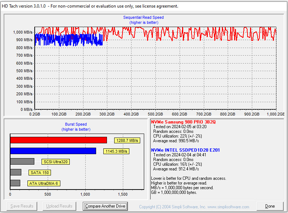The width and height of the screenshot is (288, 213).
Task: Click the NVMe INTEL SSDPED1D28 heading
Action: [185, 150]
